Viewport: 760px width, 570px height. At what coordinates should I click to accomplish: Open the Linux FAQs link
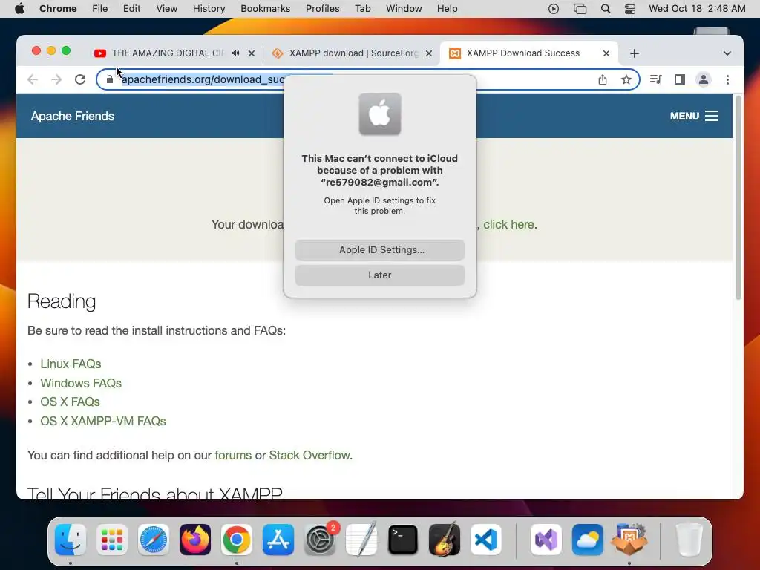[x=71, y=364]
